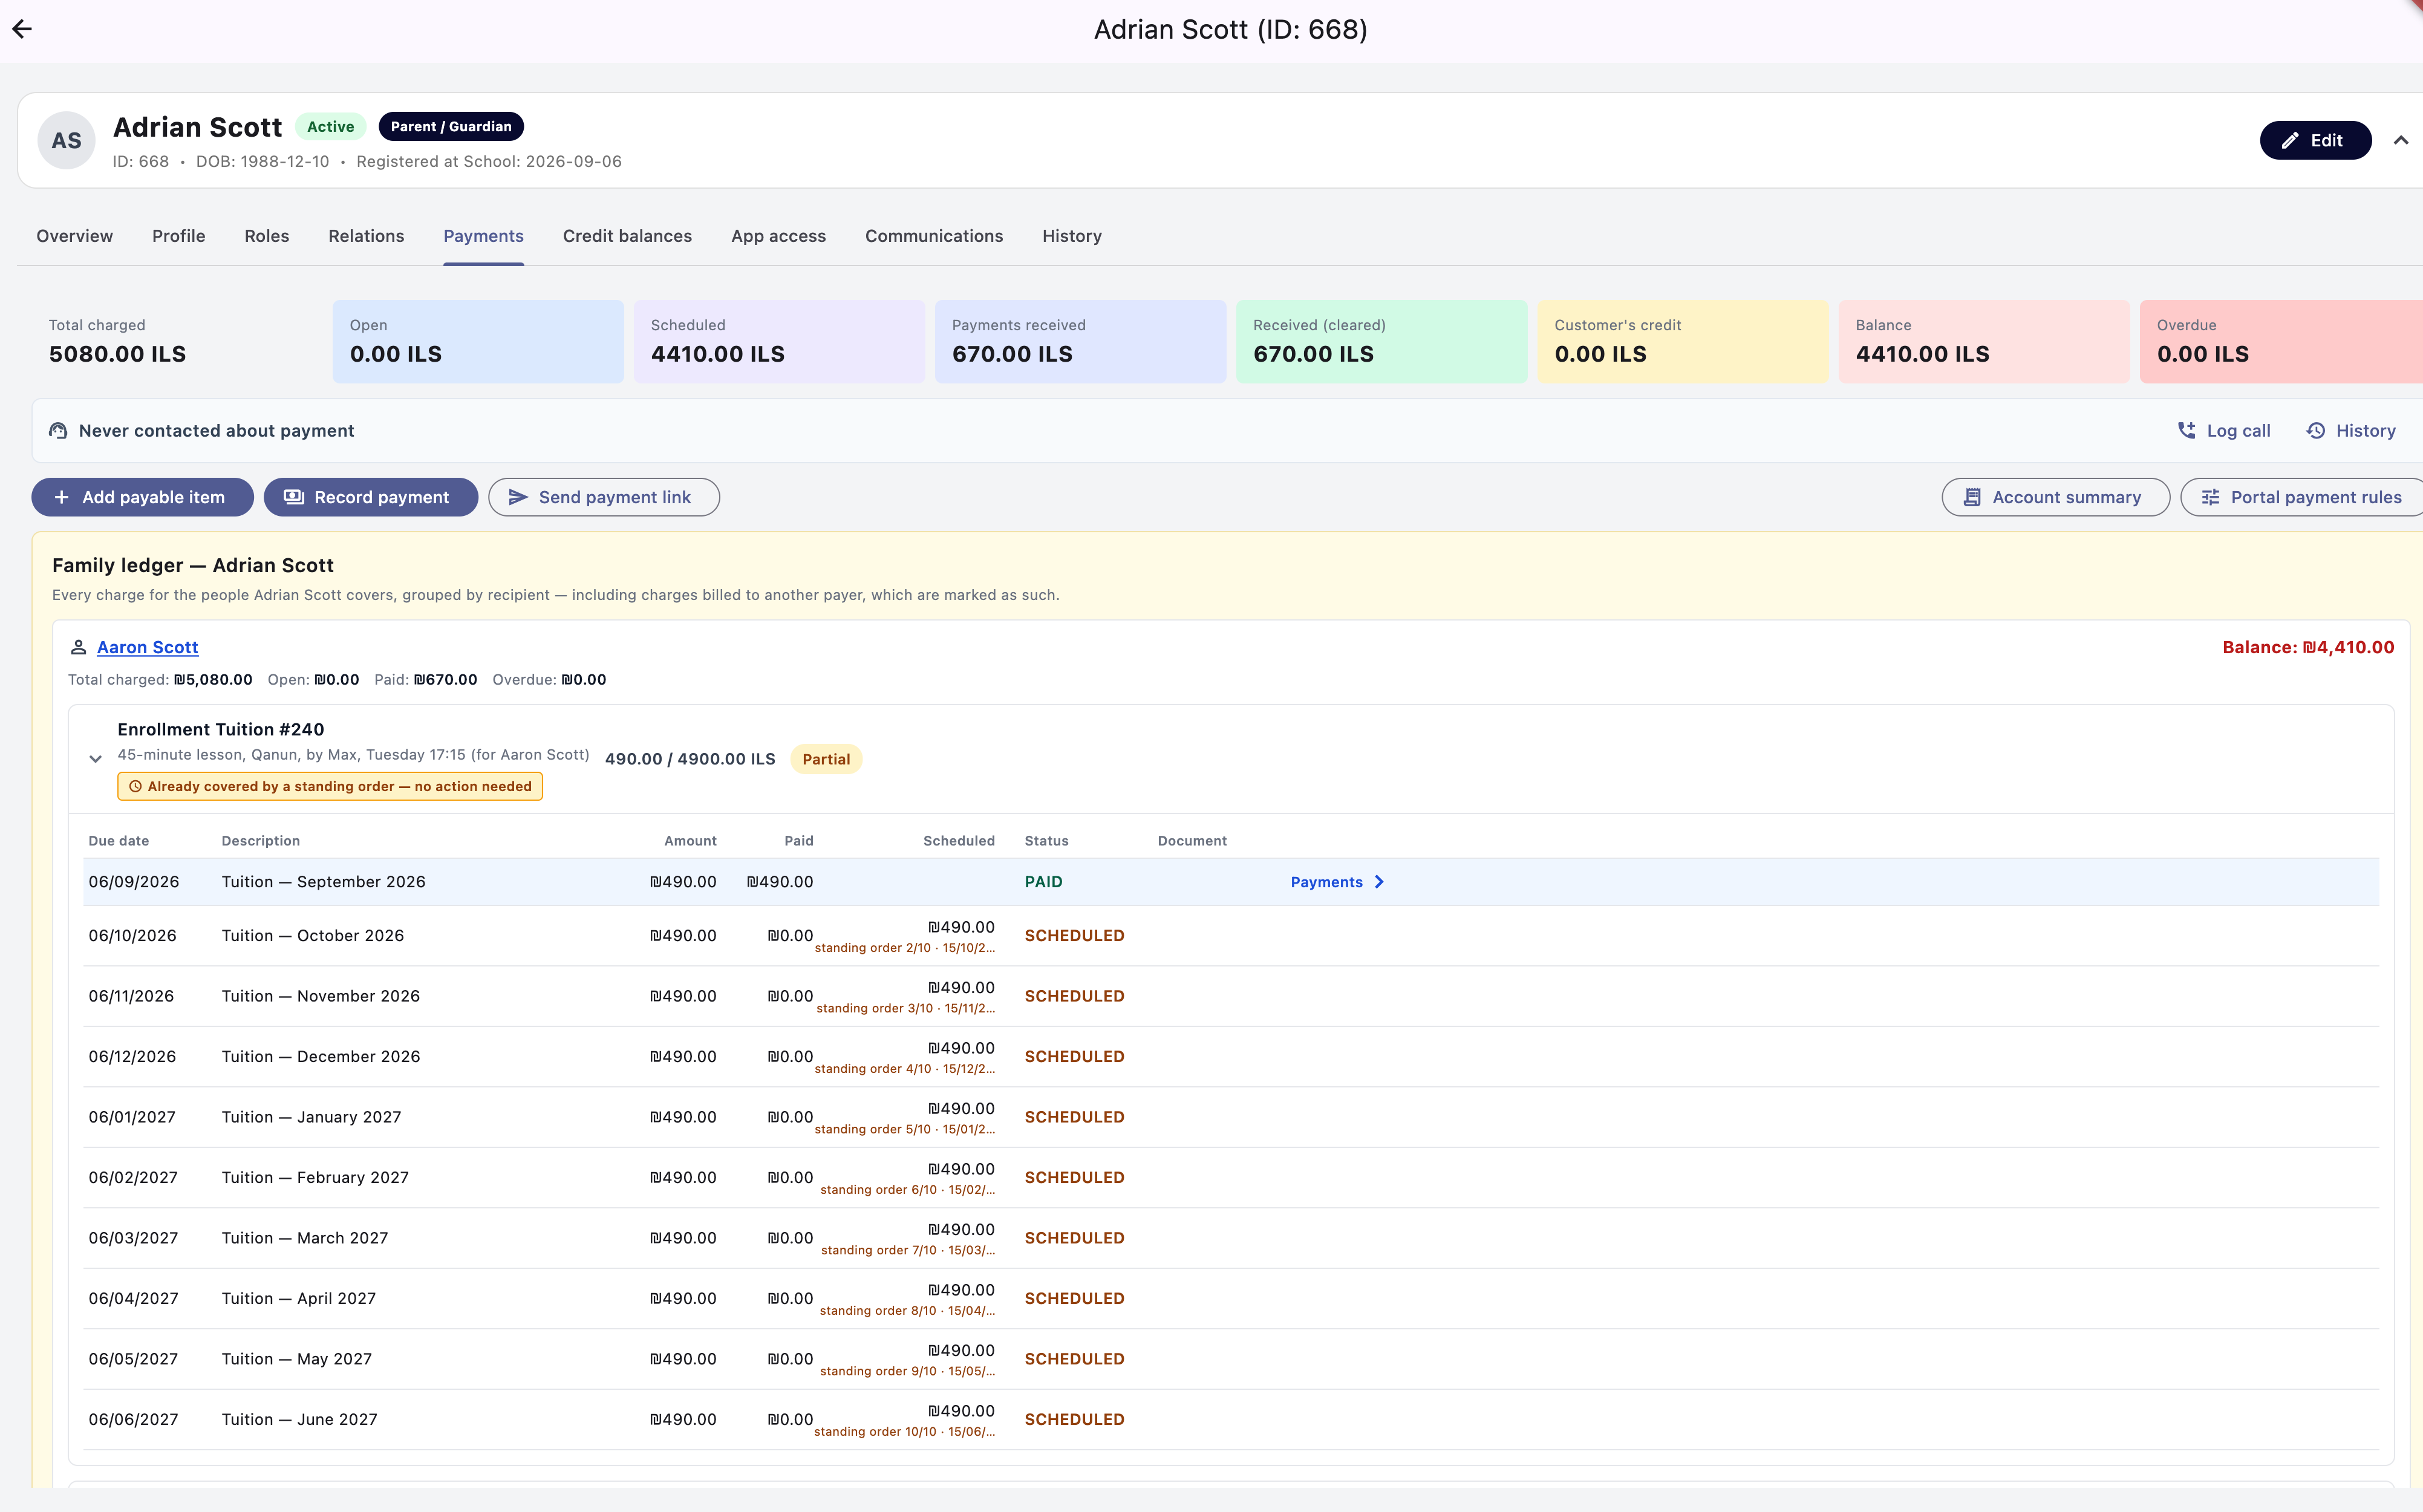Click standing order 10/10 text for June
This screenshot has height=1512, width=2423.
tap(904, 1432)
